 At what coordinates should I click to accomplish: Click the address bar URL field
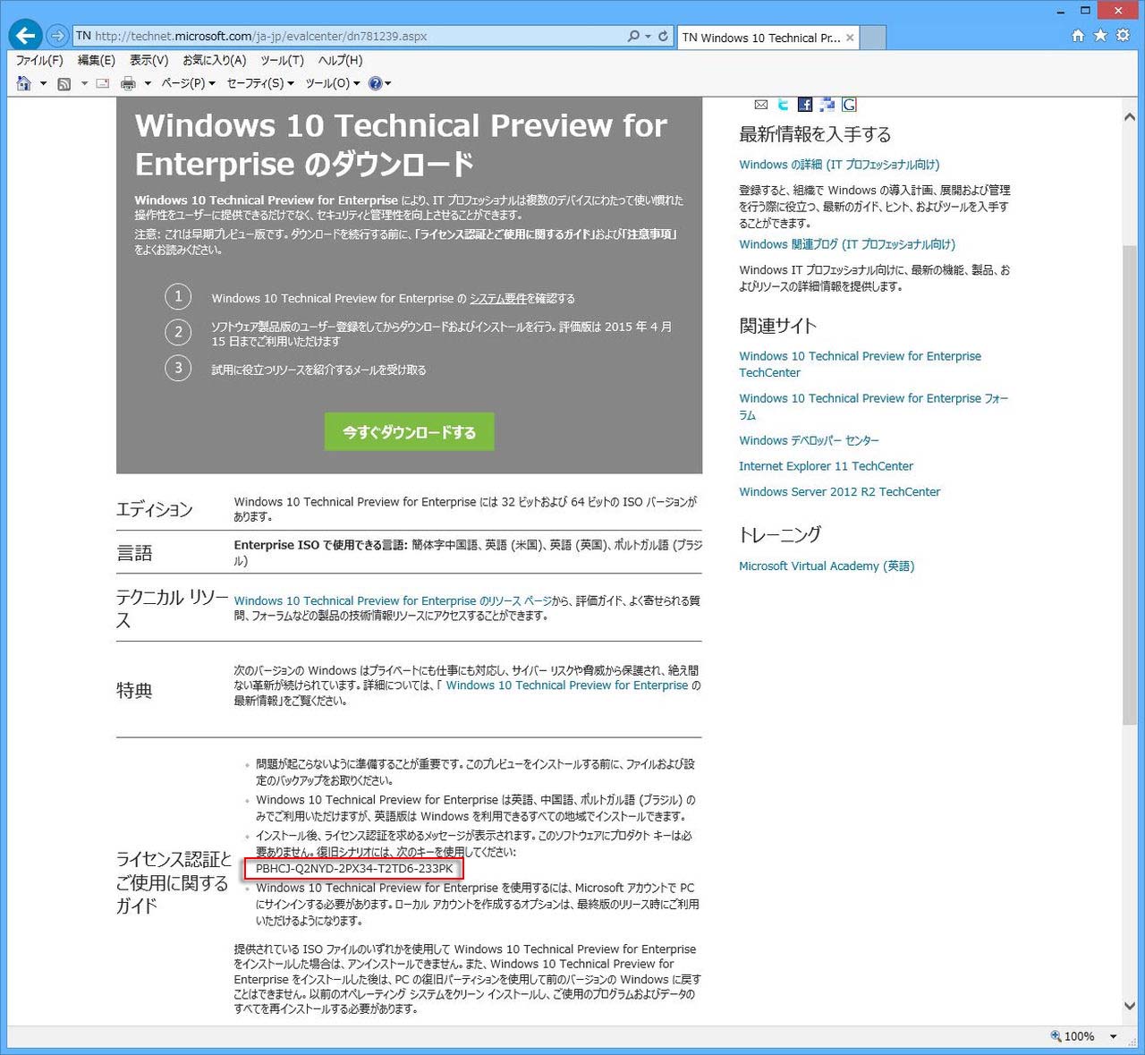349,37
